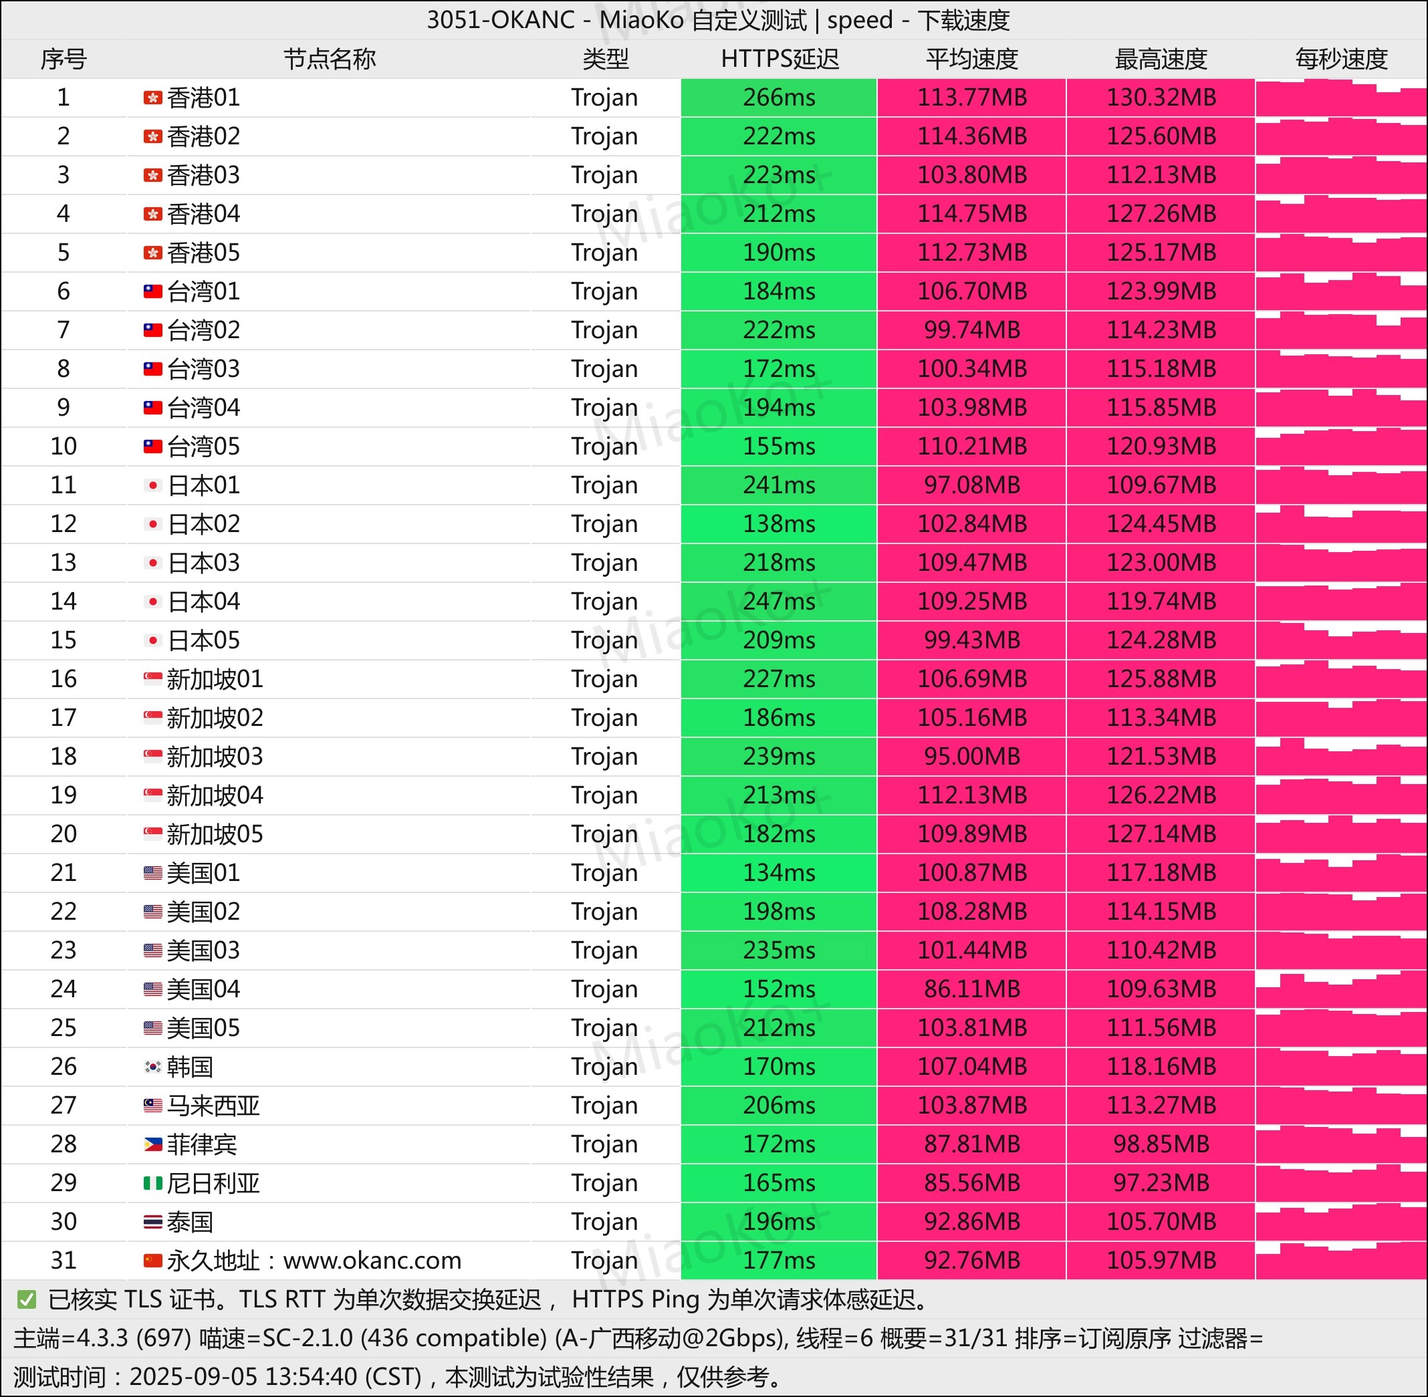This screenshot has width=1428, height=1397.
Task: Click the 247ms latency of 日本04
Action: click(x=779, y=602)
